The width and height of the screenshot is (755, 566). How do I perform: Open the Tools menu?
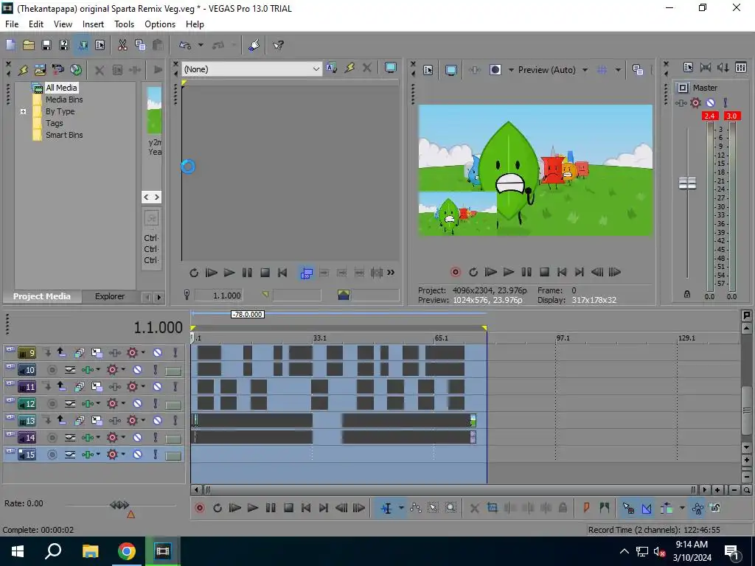point(124,24)
